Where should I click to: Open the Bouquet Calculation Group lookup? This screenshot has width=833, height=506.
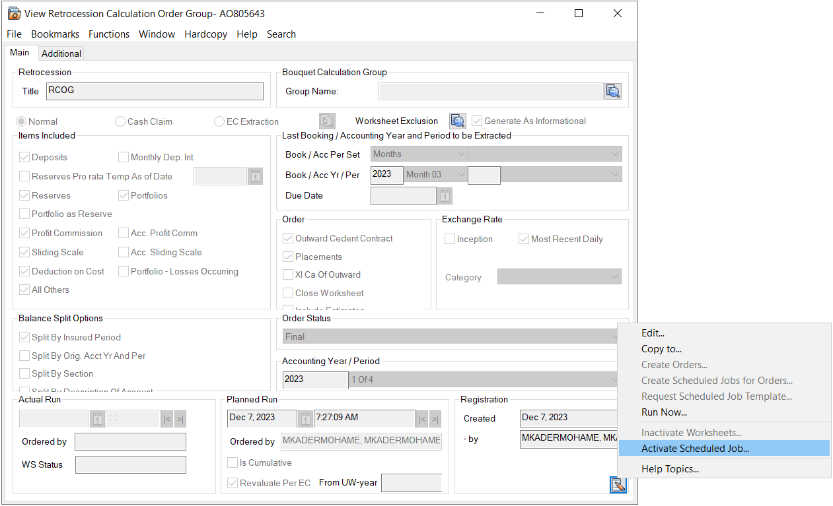(x=612, y=91)
